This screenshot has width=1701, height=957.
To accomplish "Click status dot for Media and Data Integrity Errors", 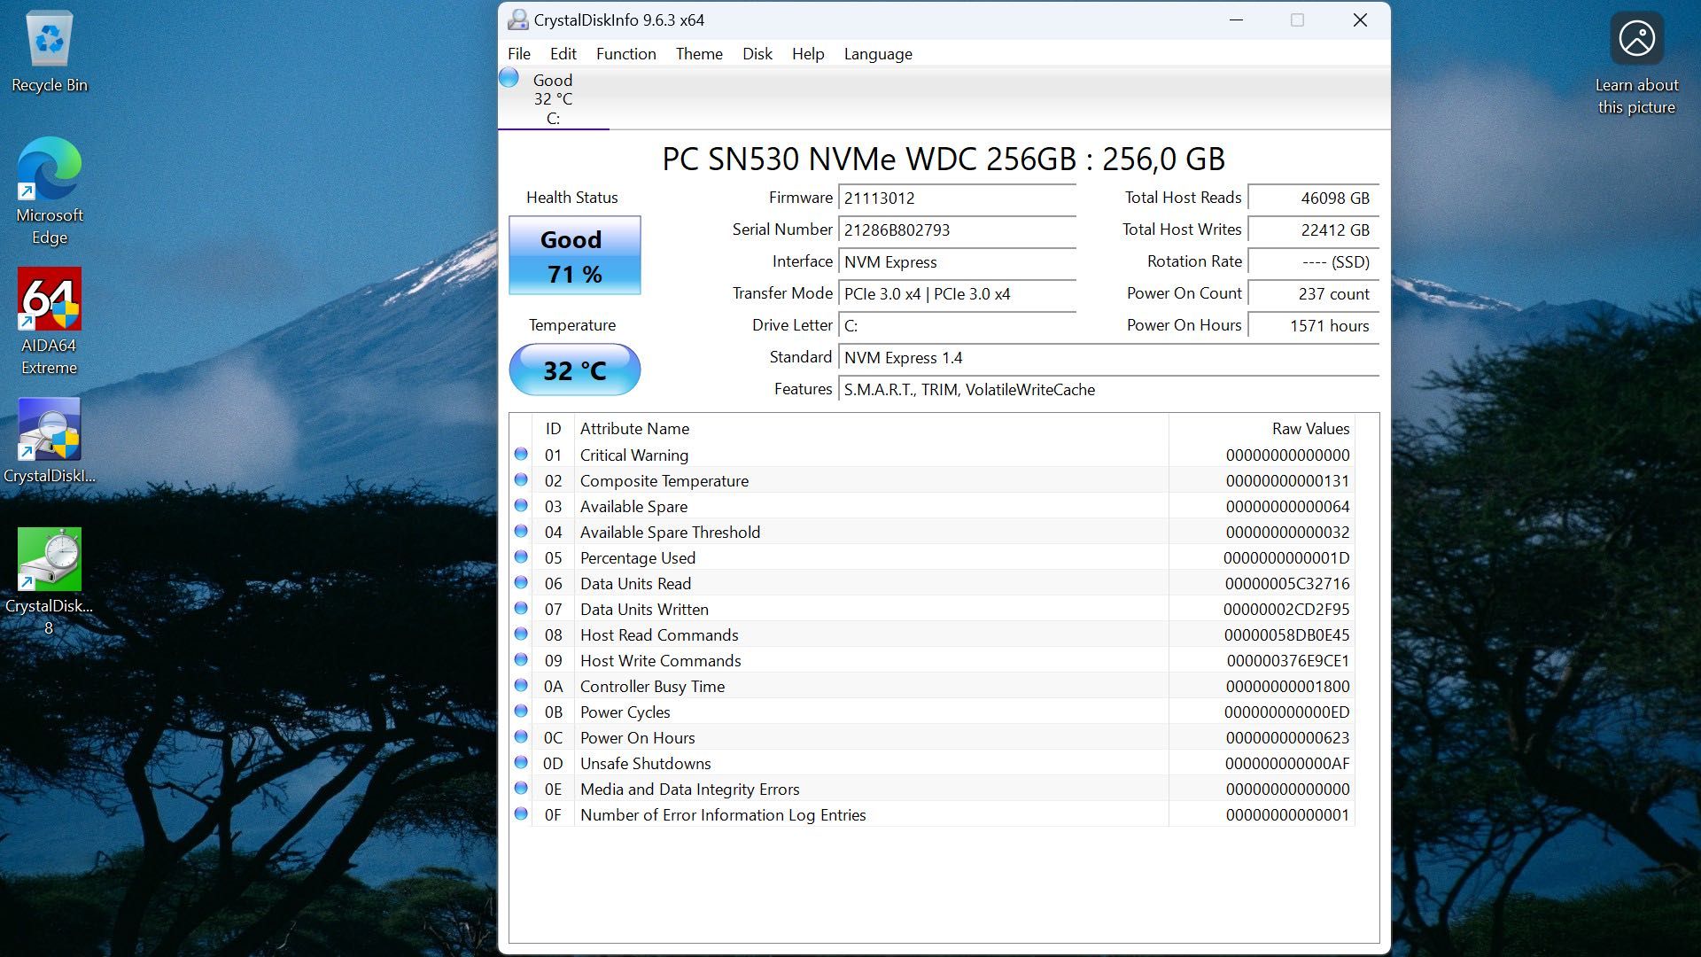I will pos(521,789).
